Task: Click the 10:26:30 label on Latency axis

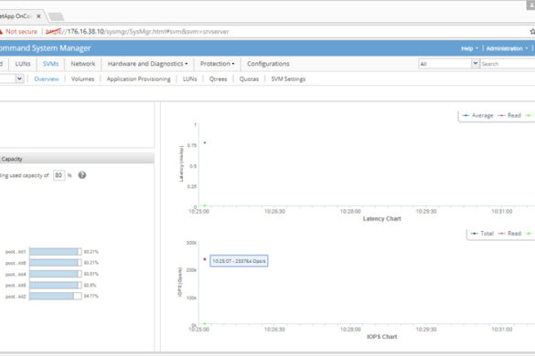Action: [274, 211]
